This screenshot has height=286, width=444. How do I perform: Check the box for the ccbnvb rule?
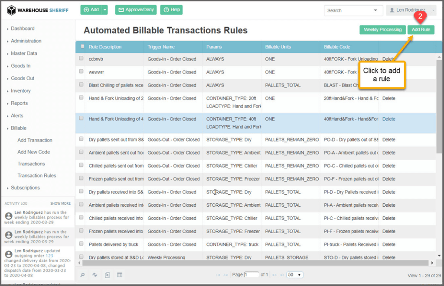[x=81, y=58]
